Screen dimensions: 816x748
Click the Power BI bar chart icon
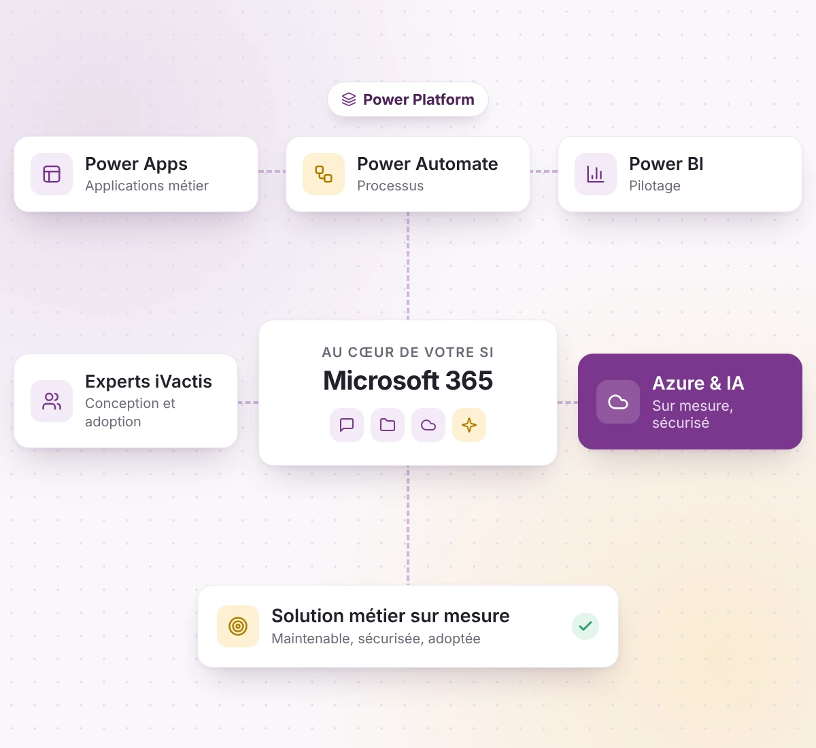[x=596, y=174]
